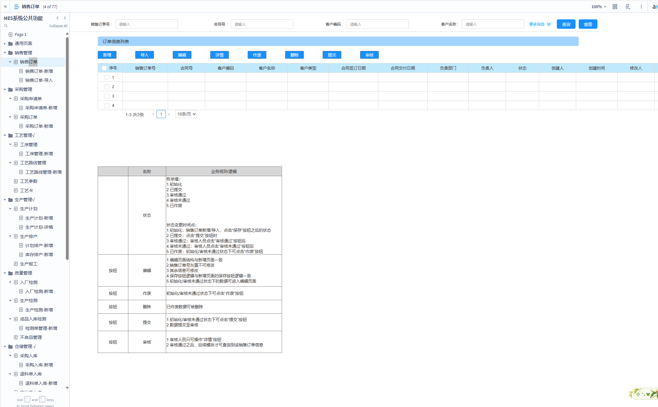Click the 合同签订日期 column header
This screenshot has width=658, height=407.
click(354, 68)
